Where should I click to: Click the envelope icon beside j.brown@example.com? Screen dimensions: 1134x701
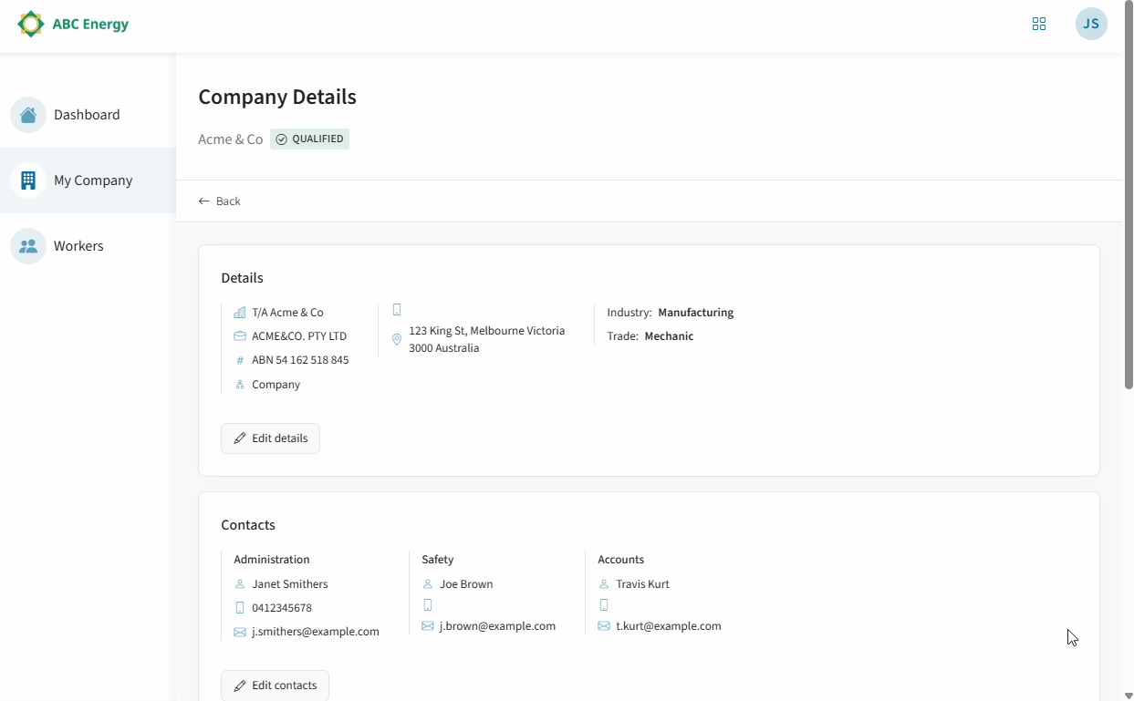coord(428,626)
